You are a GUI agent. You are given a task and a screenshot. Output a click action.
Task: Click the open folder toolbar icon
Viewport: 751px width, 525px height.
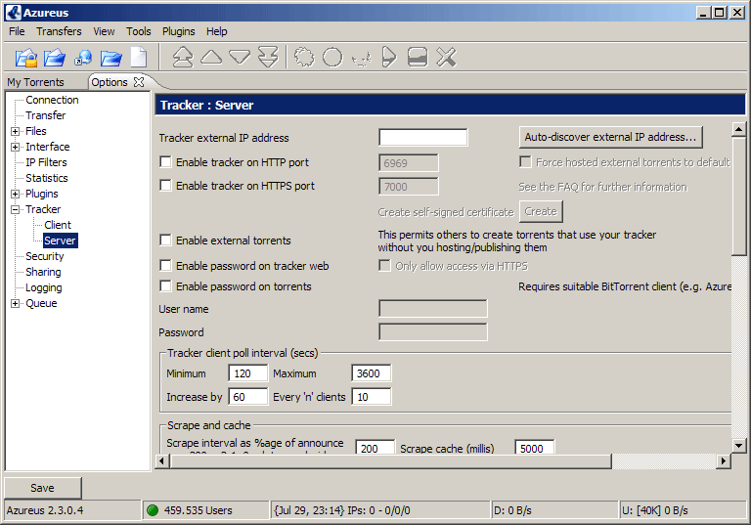pyautogui.click(x=111, y=58)
